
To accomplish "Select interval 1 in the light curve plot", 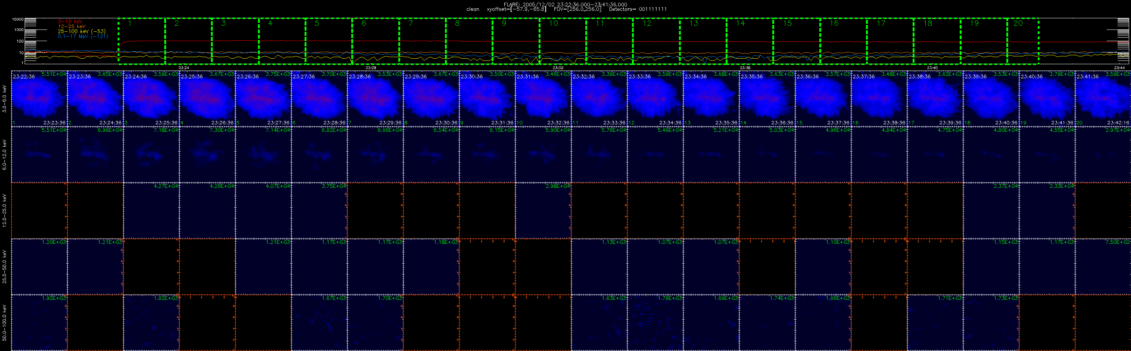I will (142, 41).
